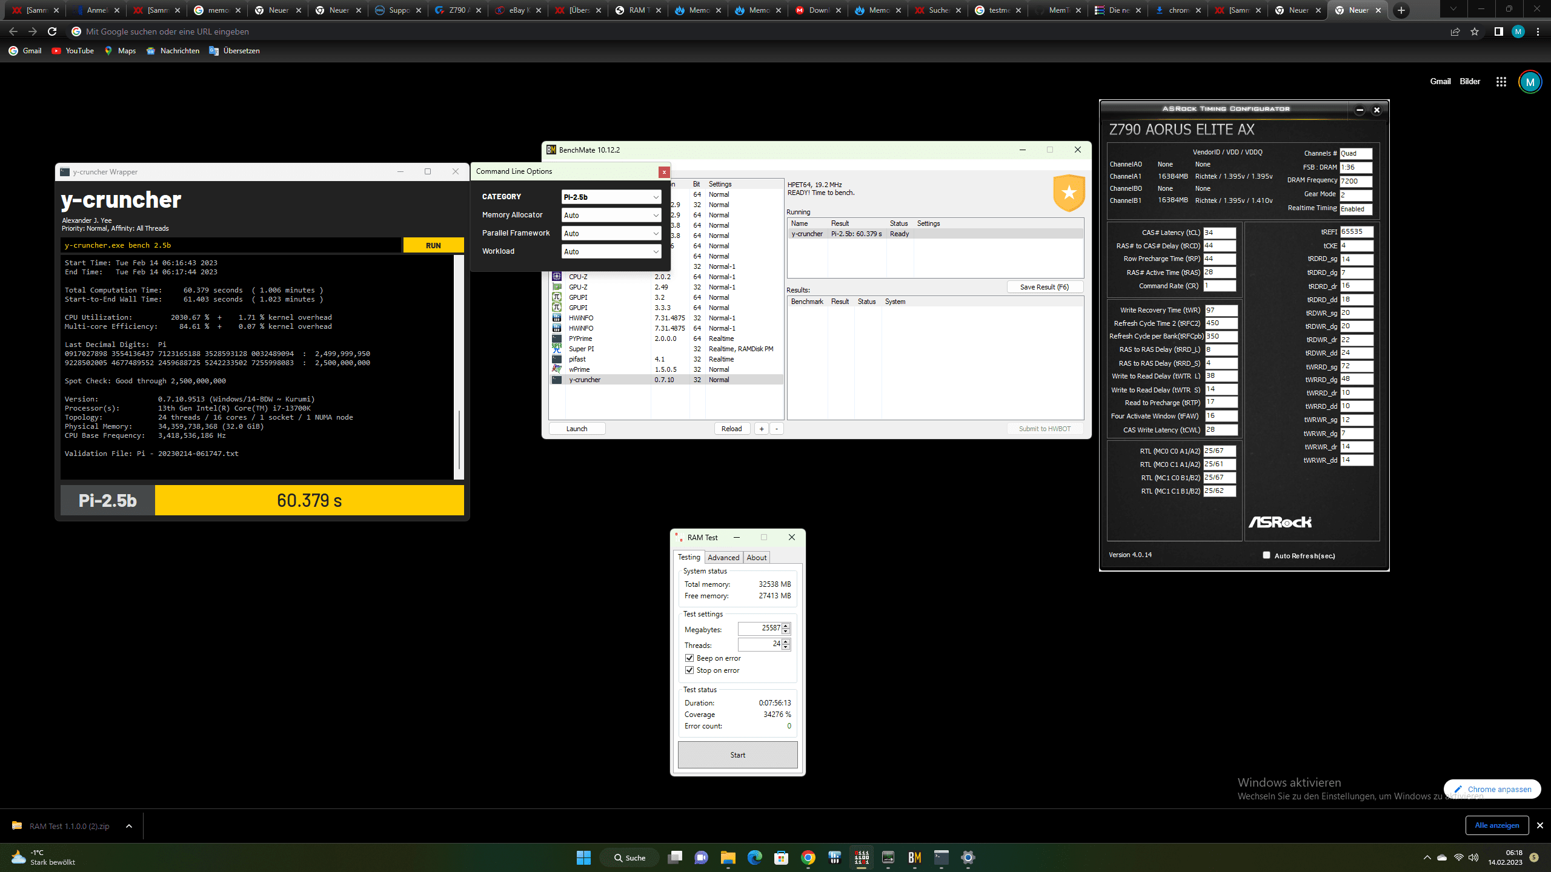Click the GPU-Z icon in BenchMate list
This screenshot has height=872, width=1551.
point(557,287)
